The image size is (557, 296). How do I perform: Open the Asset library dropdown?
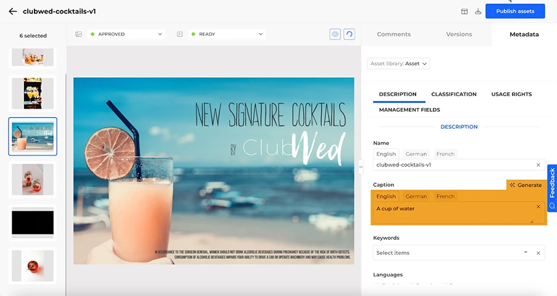coord(398,64)
